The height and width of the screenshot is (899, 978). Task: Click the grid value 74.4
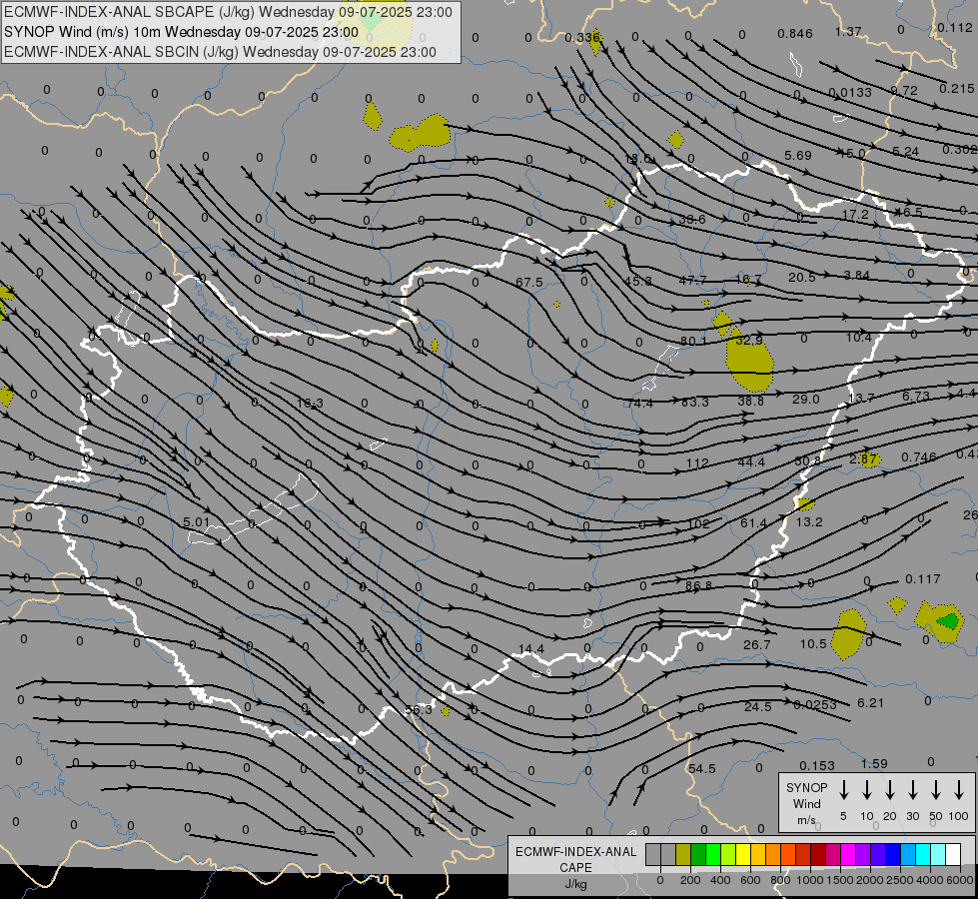point(640,403)
